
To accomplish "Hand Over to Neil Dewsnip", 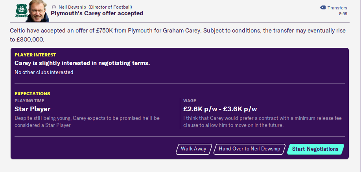I will 249,149.
